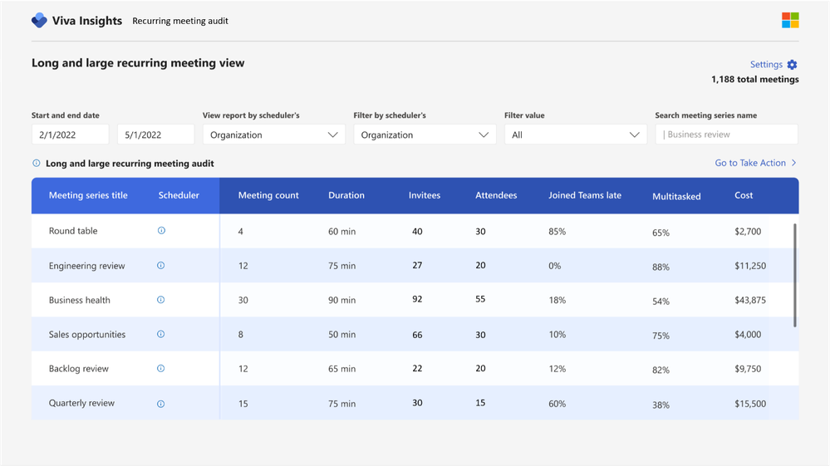Click the Microsoft logo icon
The height and width of the screenshot is (466, 830).
pos(790,21)
